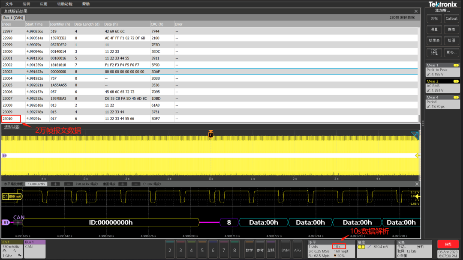
Task: Enable channel 5 button
Action: click(202, 250)
